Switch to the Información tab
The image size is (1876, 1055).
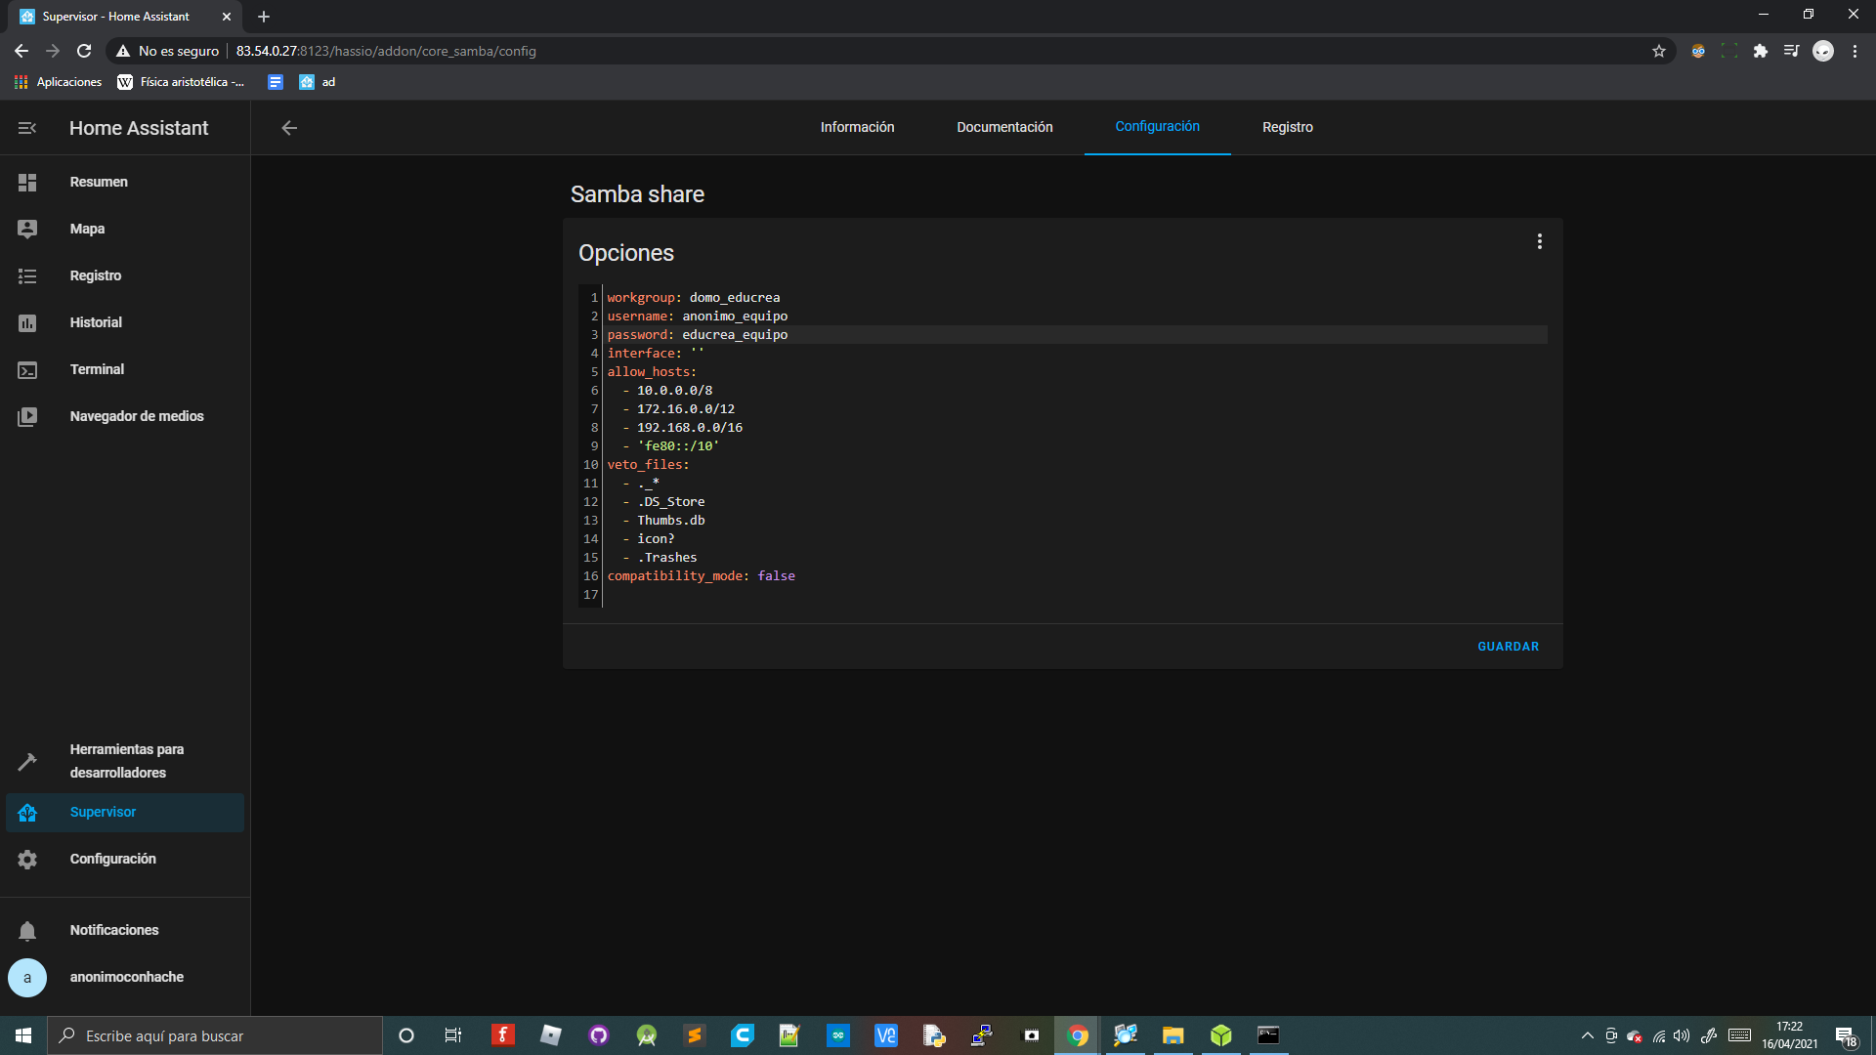tap(857, 128)
